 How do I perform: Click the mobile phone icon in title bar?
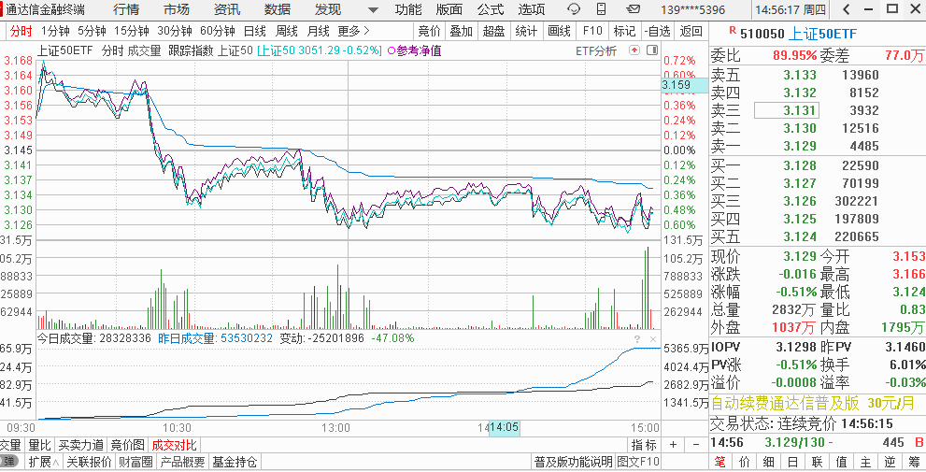(601, 9)
